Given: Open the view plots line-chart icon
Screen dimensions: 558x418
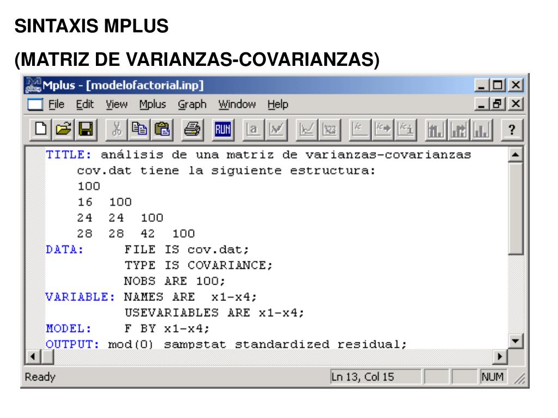Looking at the screenshot, I should click(x=307, y=130).
